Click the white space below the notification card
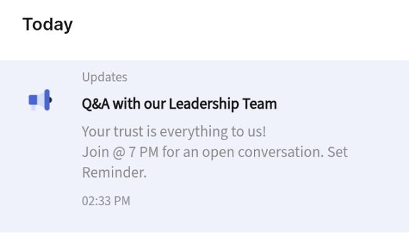This screenshot has width=409, height=244. click(x=204, y=238)
